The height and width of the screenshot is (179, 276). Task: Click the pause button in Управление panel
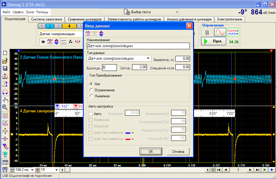point(207,32)
